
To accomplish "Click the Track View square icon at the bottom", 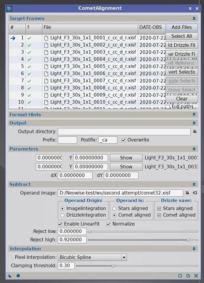I will (180, 276).
